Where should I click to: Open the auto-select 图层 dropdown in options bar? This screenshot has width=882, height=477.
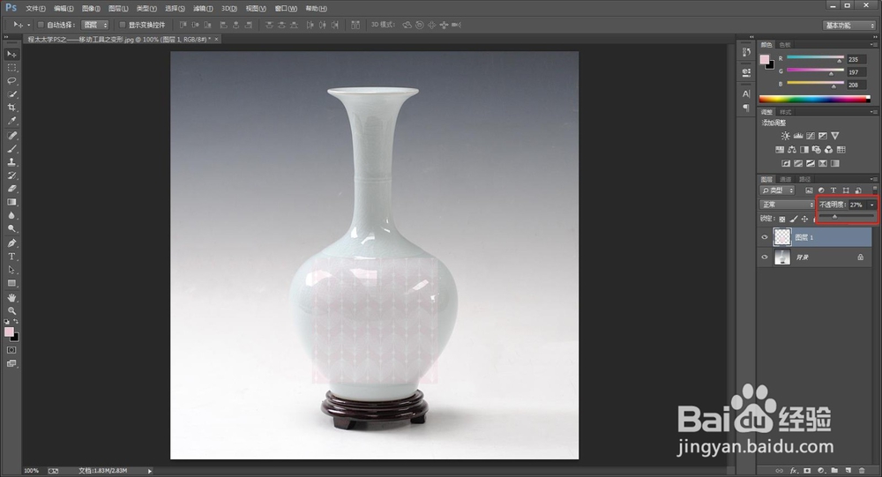coord(94,25)
